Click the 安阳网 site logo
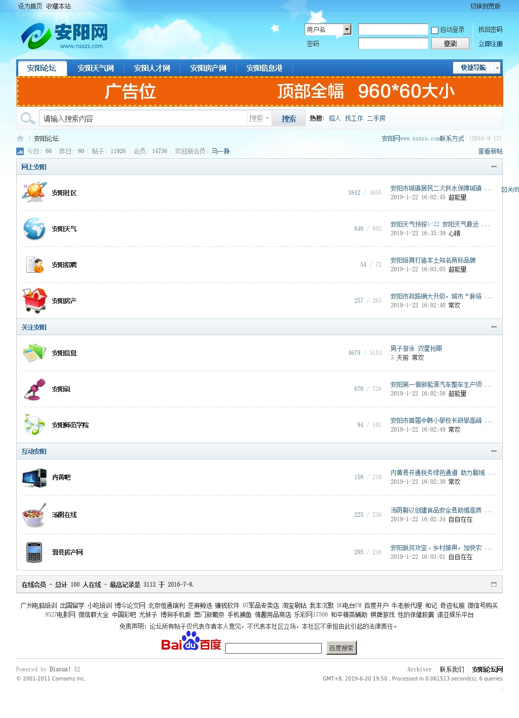The width and height of the screenshot is (519, 718). coord(64,36)
